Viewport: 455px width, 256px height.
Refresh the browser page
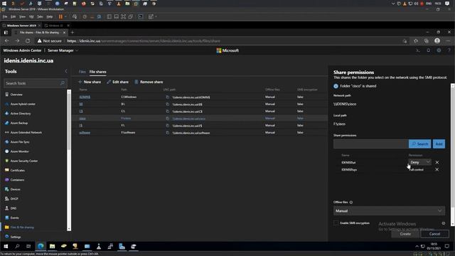[28, 41]
